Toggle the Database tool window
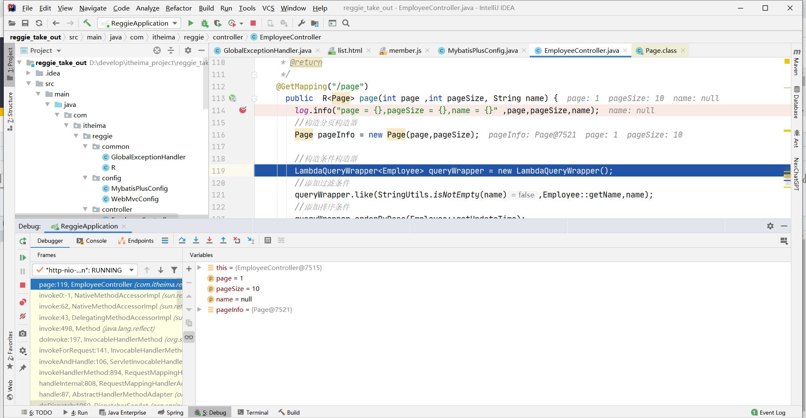 click(796, 102)
